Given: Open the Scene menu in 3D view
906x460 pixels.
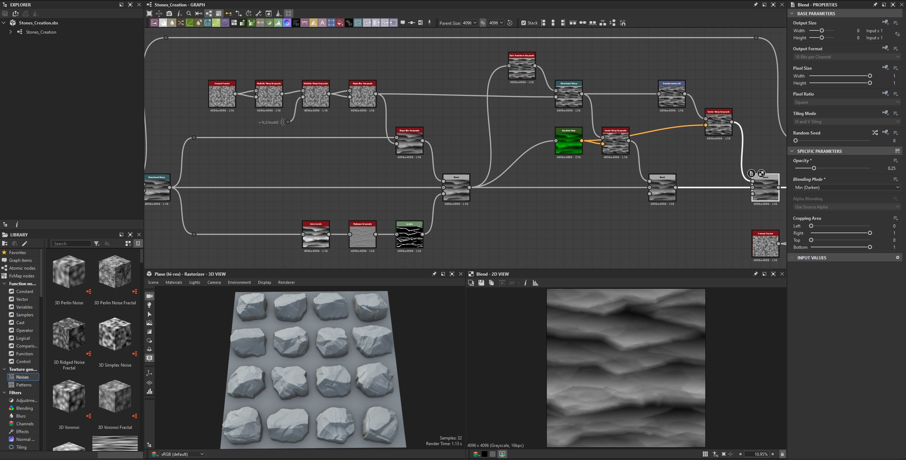Looking at the screenshot, I should pyautogui.click(x=153, y=282).
